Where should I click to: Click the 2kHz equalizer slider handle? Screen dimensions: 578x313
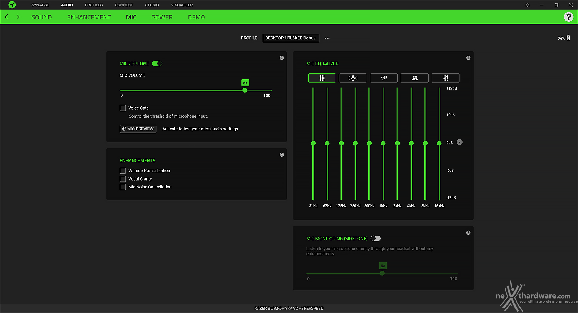click(397, 143)
